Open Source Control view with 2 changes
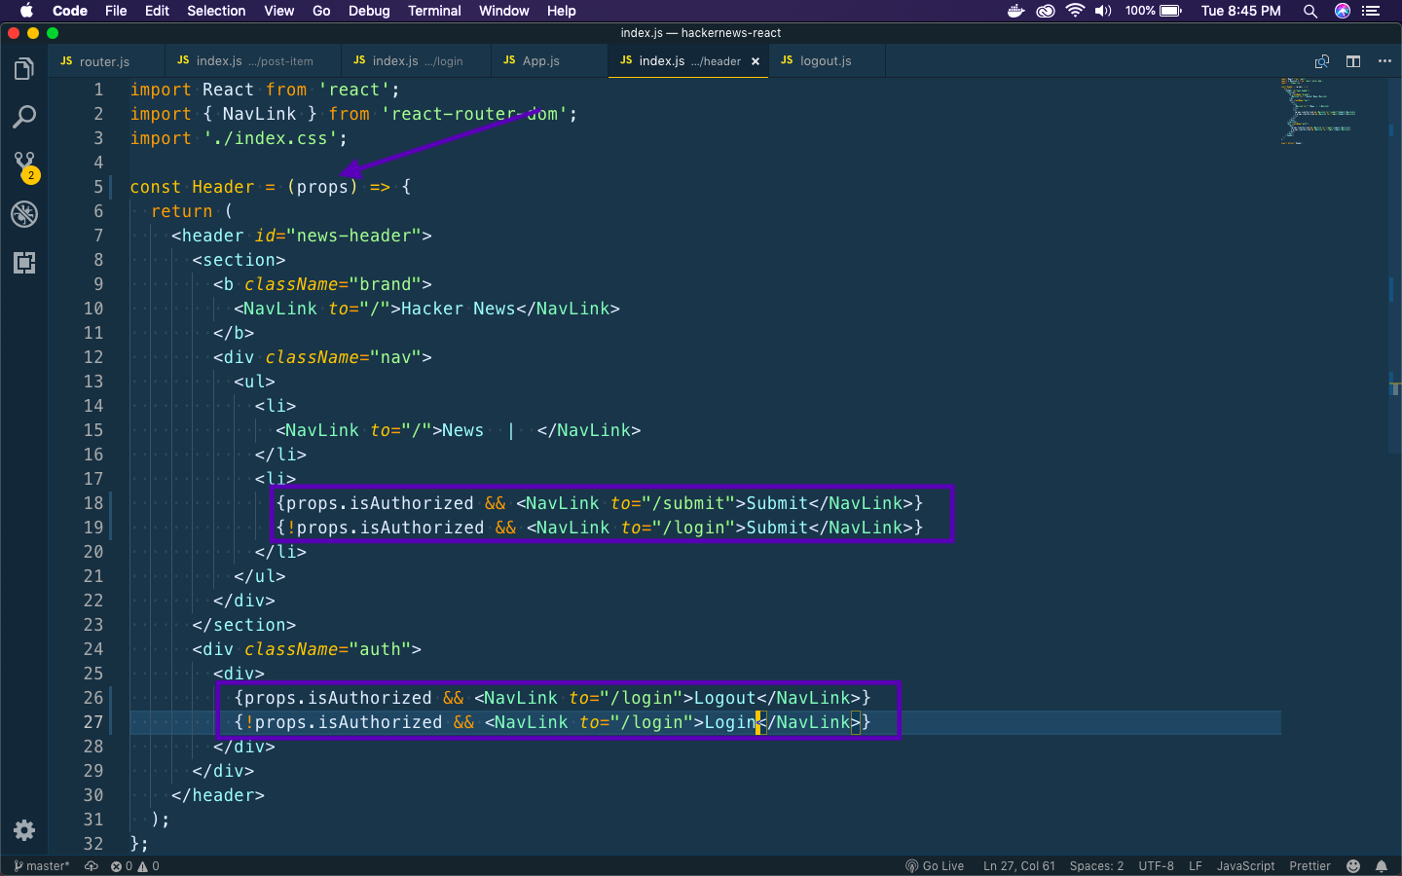This screenshot has height=876, width=1402. click(24, 166)
